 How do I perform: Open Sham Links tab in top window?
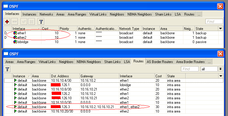pos(163,14)
